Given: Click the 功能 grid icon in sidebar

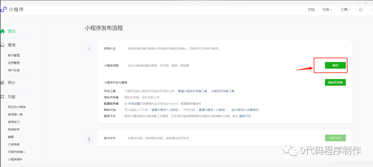Looking at the screenshot, I should (x=2, y=97).
